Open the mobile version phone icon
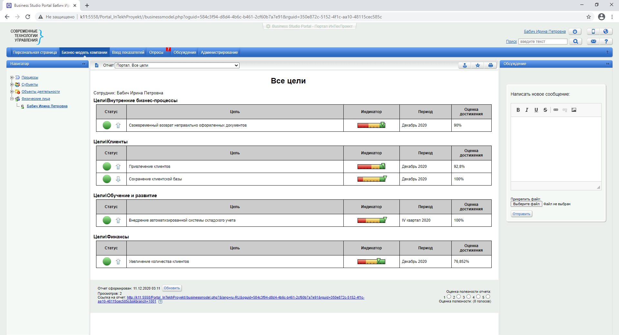 click(593, 32)
